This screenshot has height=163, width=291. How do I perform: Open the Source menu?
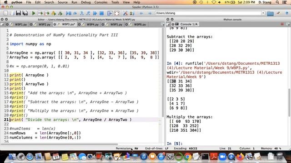63,2
